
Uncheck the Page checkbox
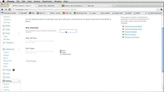click(60, 52)
